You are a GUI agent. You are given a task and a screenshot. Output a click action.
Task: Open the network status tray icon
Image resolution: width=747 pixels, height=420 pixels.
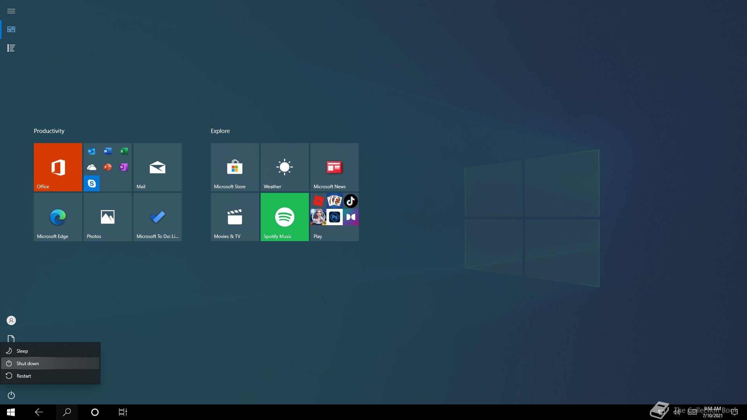661,412
